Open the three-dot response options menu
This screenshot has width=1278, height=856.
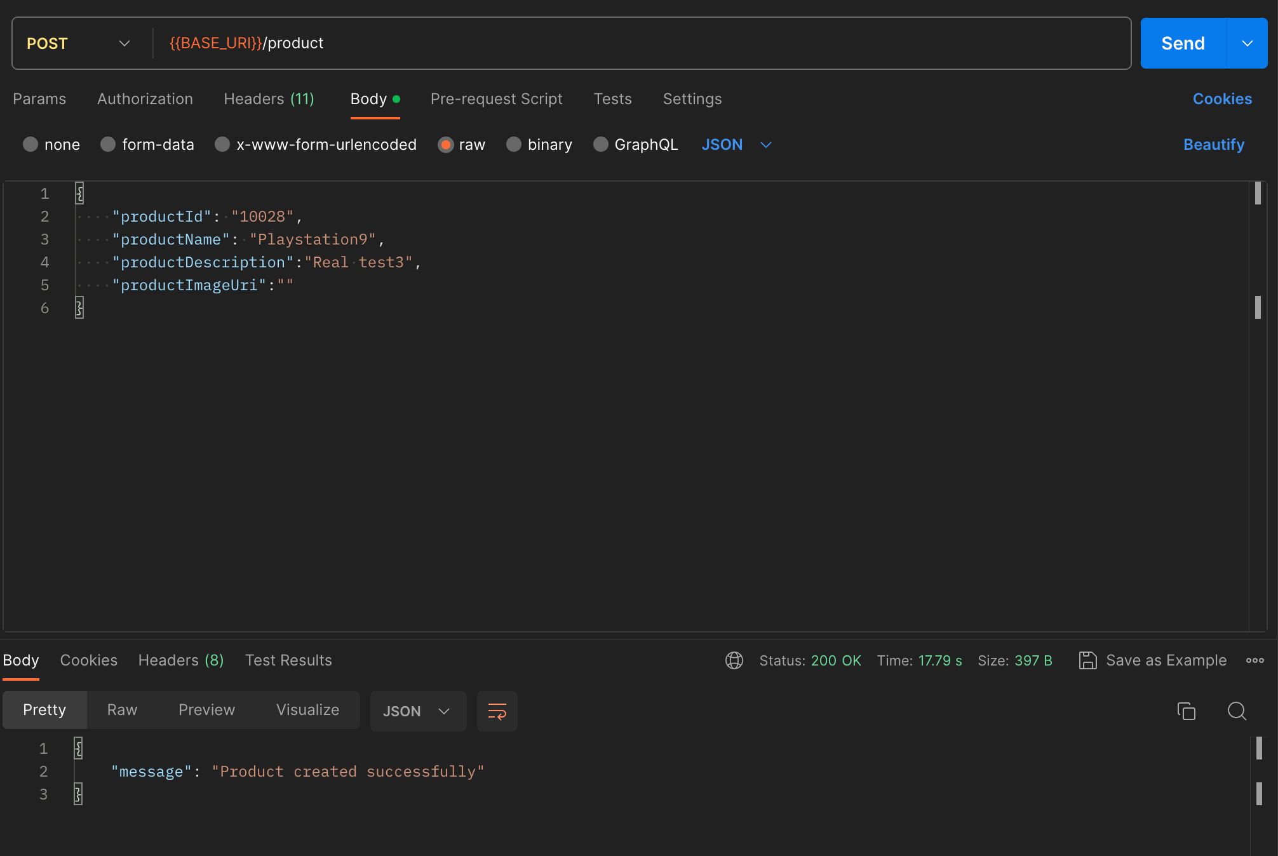click(x=1254, y=660)
